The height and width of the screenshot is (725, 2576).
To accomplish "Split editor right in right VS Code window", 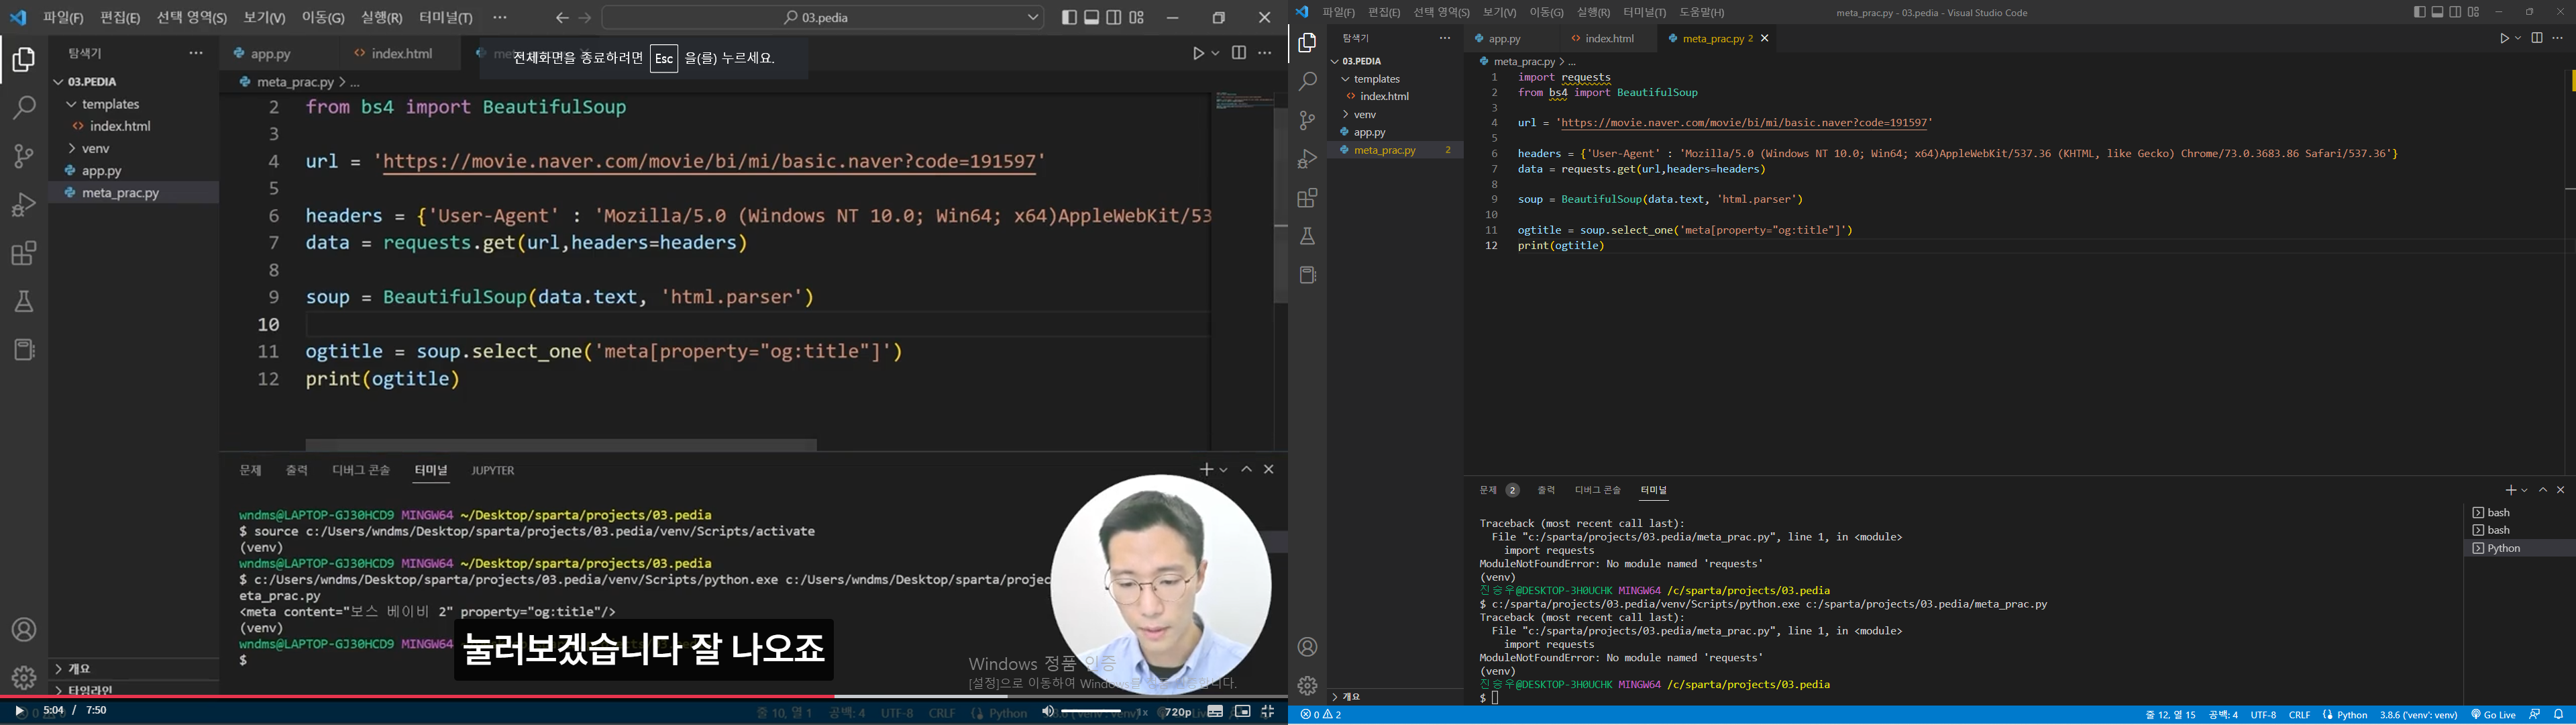I will (x=2537, y=38).
